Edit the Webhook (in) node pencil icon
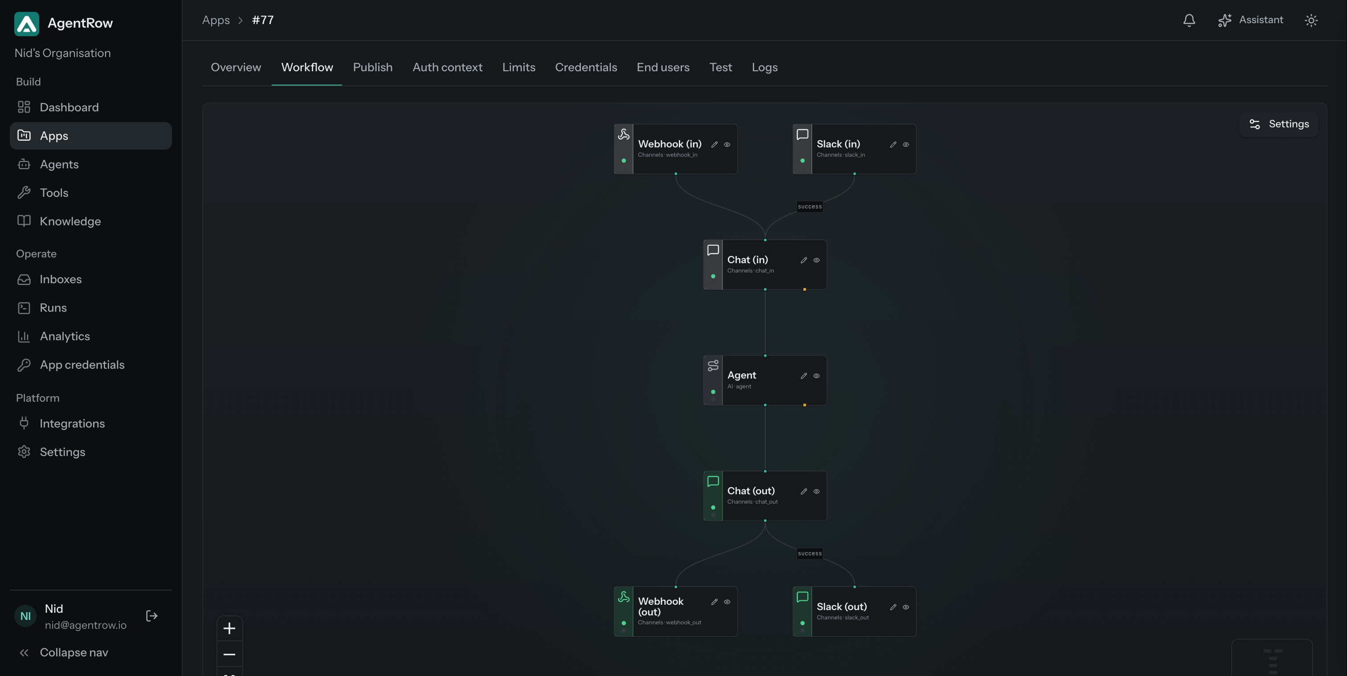Viewport: 1347px width, 676px height. pyautogui.click(x=714, y=145)
